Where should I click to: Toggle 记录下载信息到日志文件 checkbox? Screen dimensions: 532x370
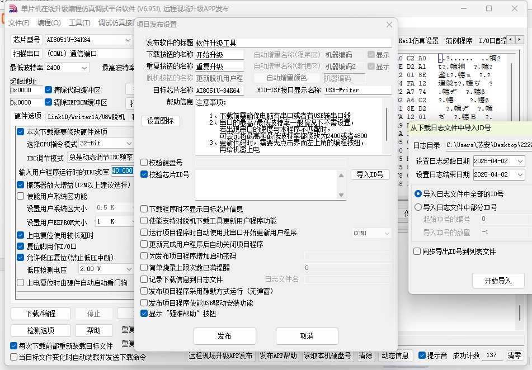click(144, 279)
